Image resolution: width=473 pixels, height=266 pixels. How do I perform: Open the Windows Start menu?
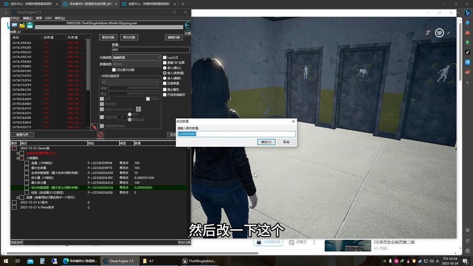(x=6, y=261)
